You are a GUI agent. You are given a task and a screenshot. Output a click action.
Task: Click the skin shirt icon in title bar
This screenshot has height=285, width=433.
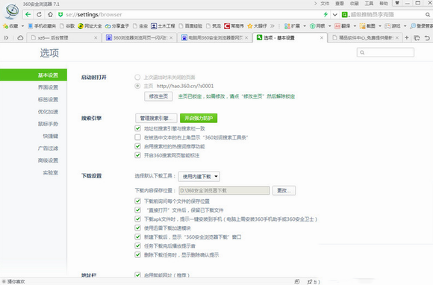(x=397, y=3)
